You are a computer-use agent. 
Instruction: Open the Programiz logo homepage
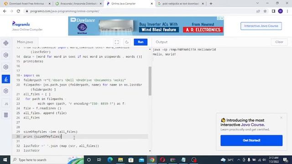(21, 24)
